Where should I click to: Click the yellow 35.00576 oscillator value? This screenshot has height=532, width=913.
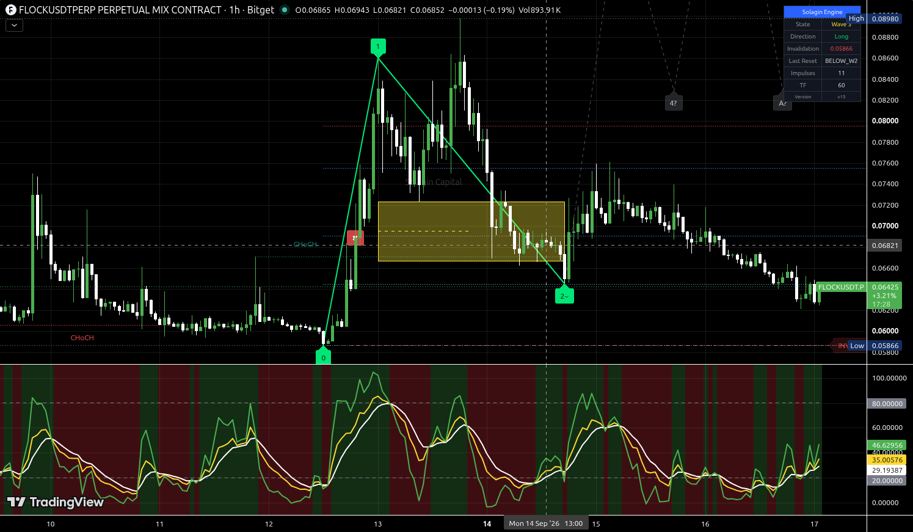pyautogui.click(x=887, y=460)
